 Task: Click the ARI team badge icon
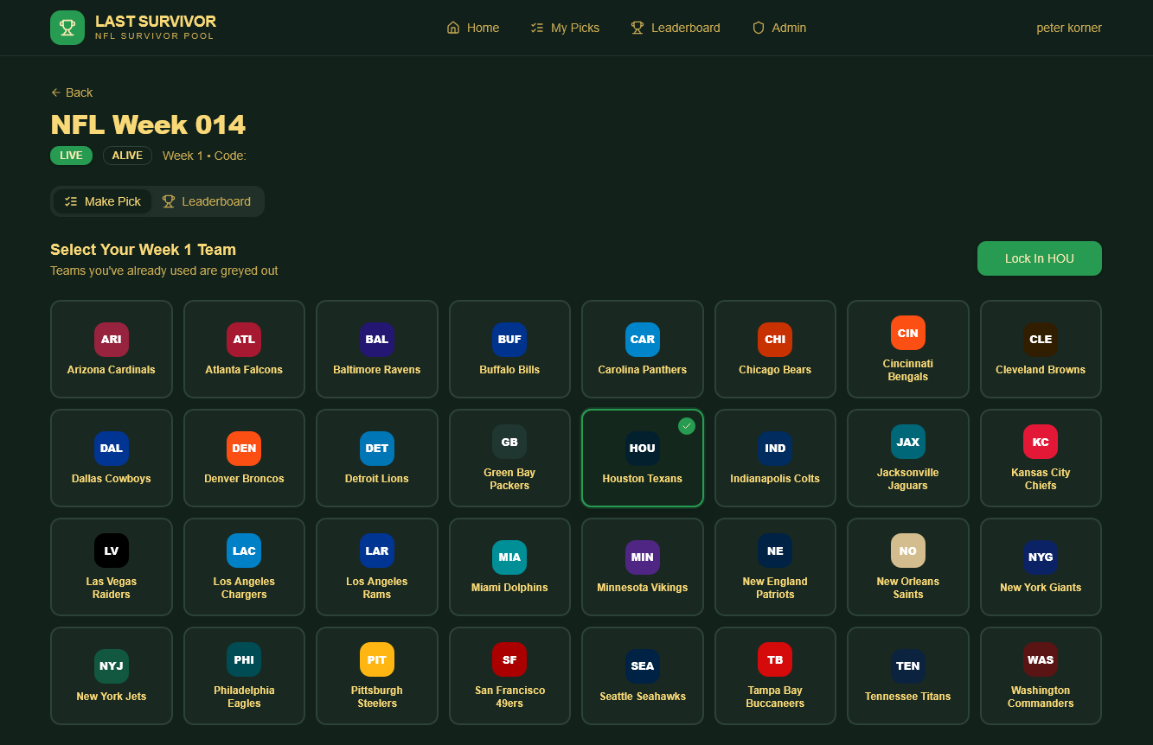[x=112, y=340]
